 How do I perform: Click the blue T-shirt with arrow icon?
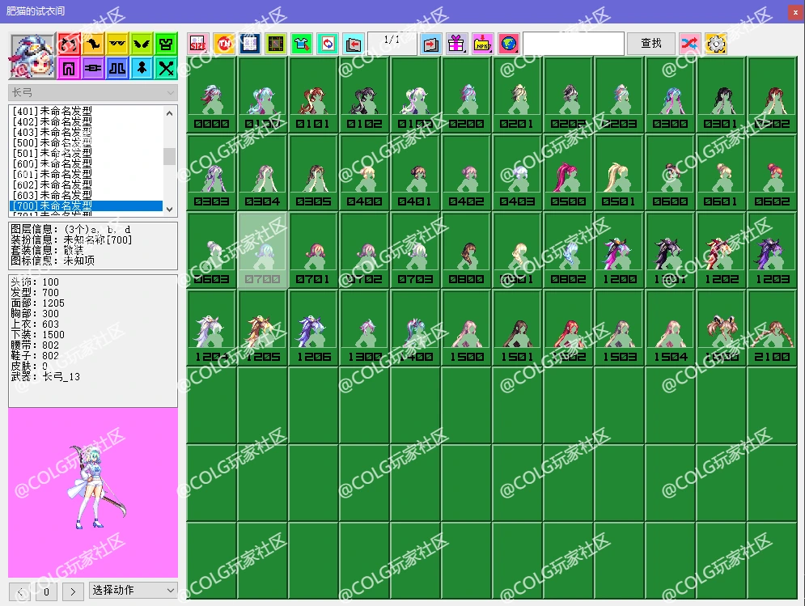tap(302, 44)
